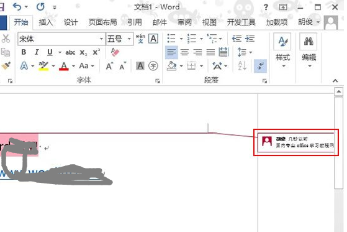The height and width of the screenshot is (232, 347).
Task: Apply red font color
Action: coord(64,66)
